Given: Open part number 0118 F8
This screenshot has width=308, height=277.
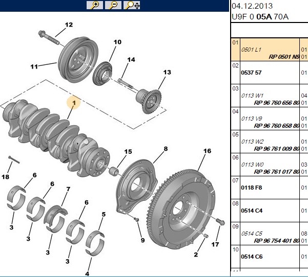Looking at the screenshot, I should [252, 188].
